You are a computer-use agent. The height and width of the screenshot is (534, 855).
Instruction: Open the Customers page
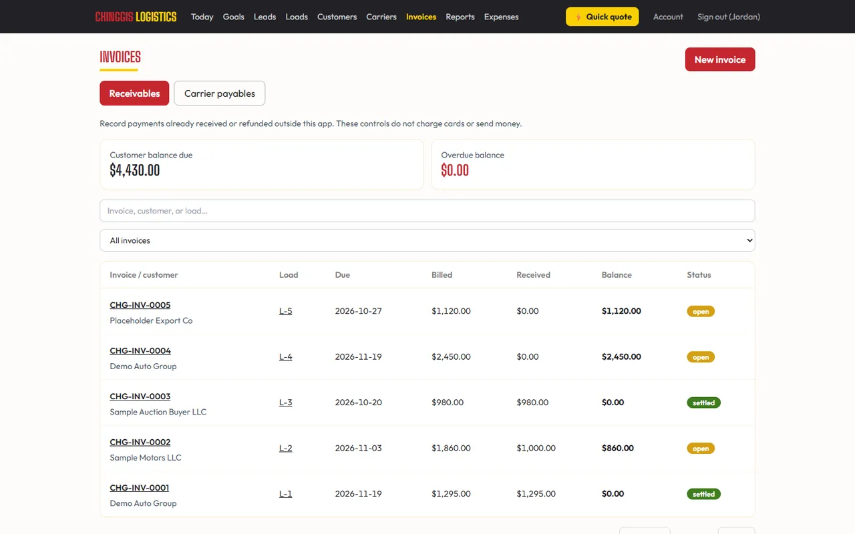[337, 17]
